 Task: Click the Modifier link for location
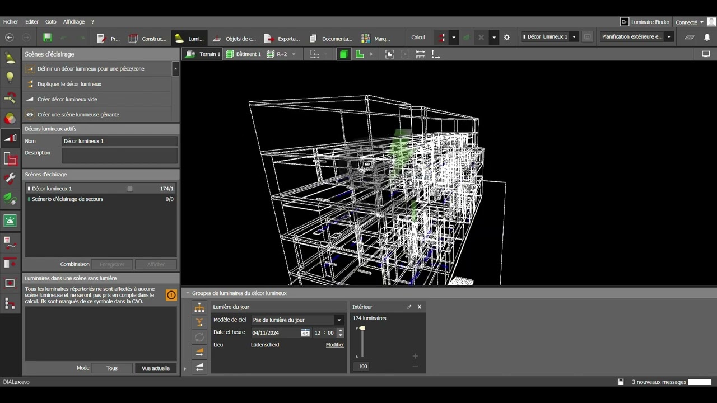click(x=334, y=345)
